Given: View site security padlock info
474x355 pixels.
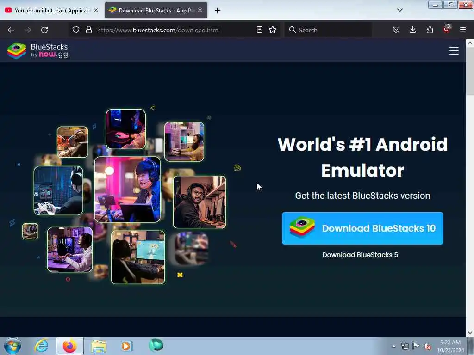Looking at the screenshot, I should (88, 30).
